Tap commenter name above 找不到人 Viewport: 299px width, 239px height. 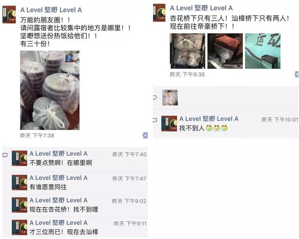click(x=209, y=119)
